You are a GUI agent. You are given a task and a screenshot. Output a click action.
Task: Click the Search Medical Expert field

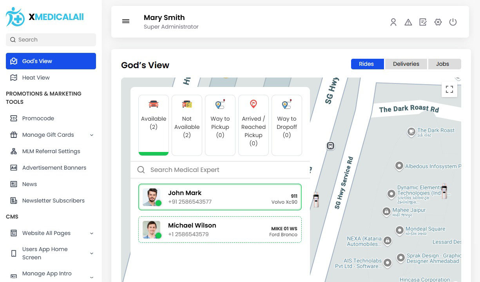(x=223, y=170)
